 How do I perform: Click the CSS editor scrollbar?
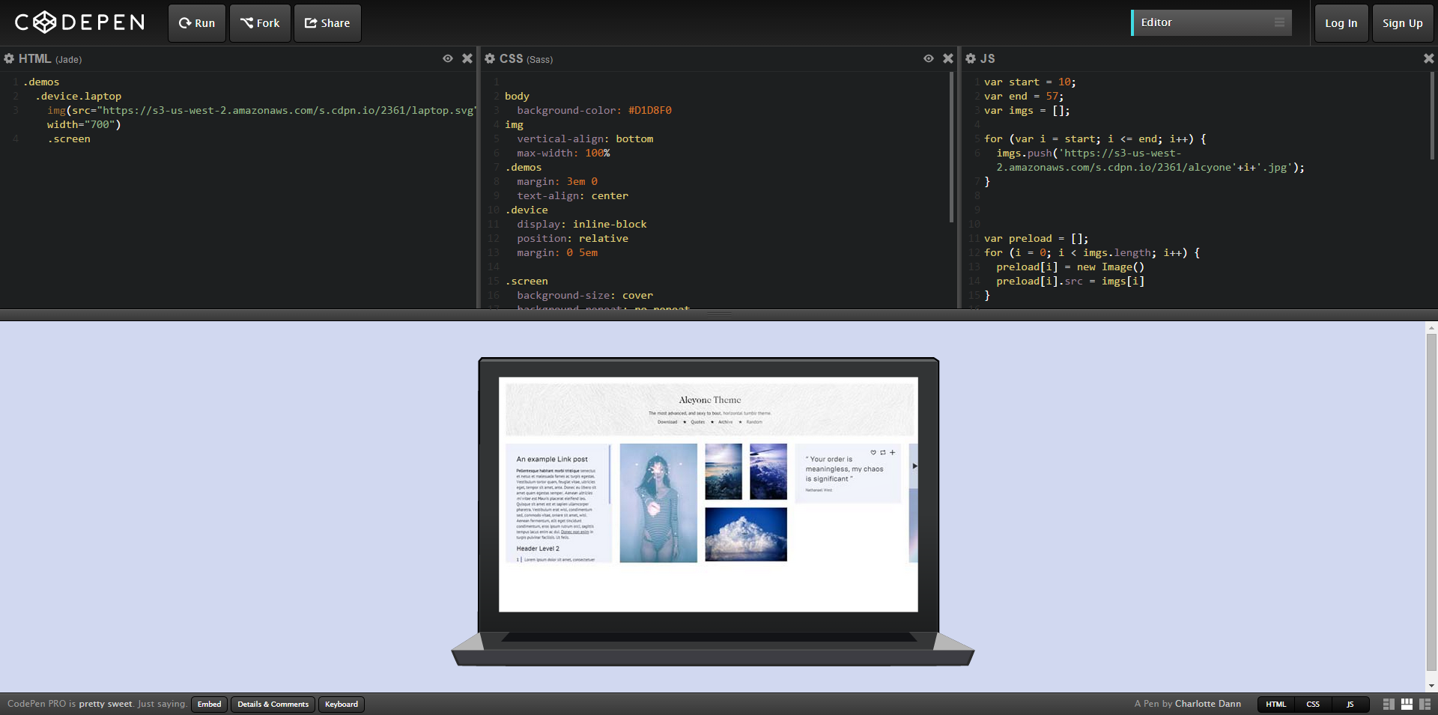(x=951, y=147)
